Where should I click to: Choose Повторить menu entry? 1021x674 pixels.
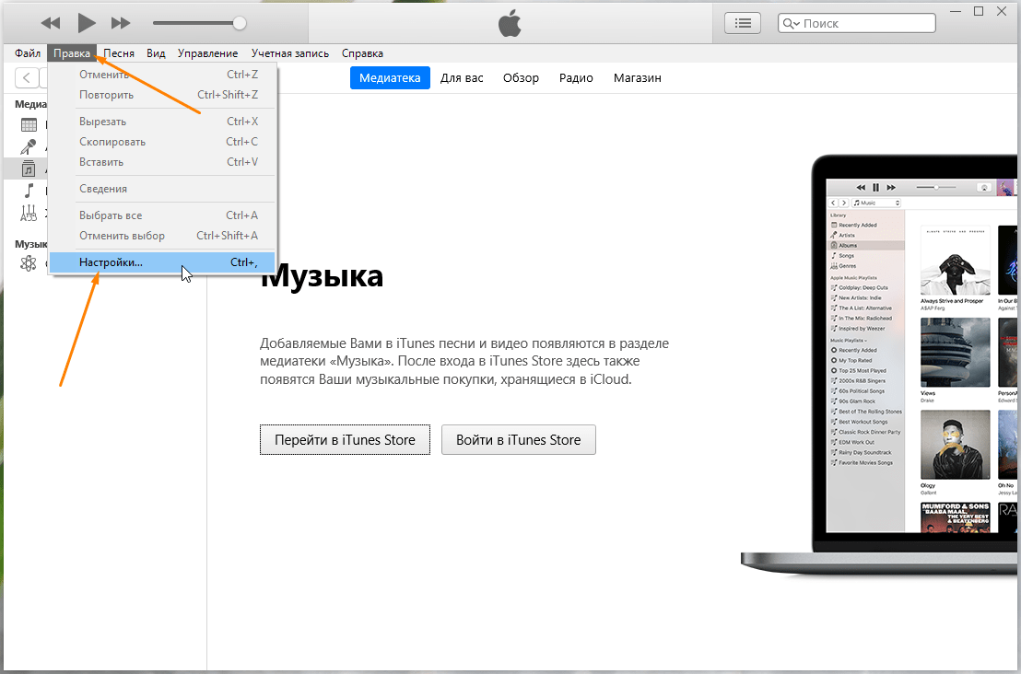coord(162,95)
